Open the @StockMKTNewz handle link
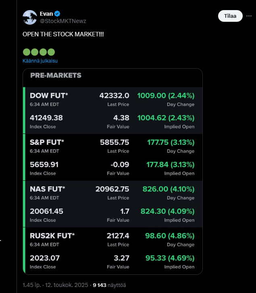Screen dimensions: 256x293 pos(63,21)
